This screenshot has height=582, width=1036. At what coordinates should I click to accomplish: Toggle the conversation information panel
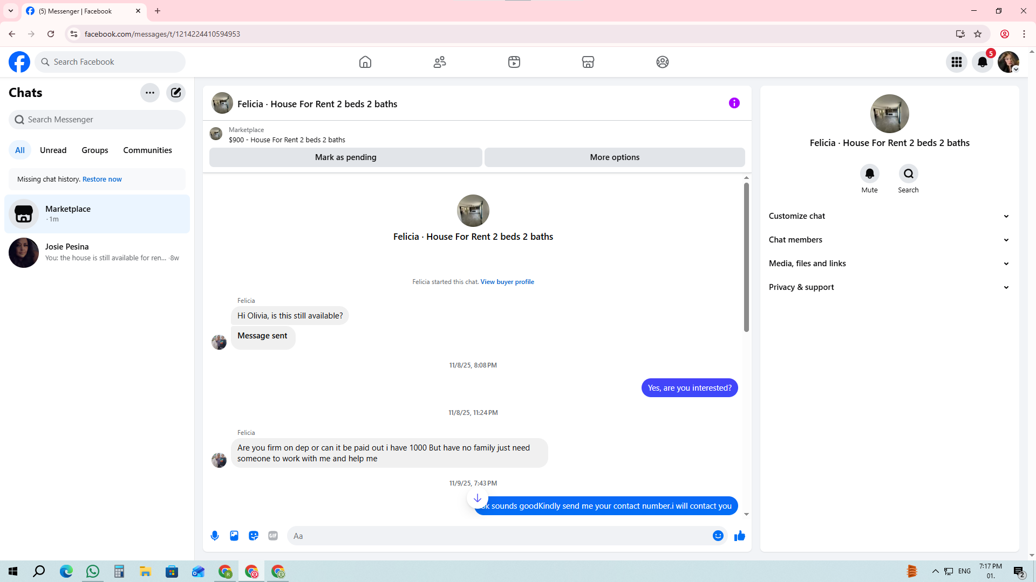click(x=734, y=103)
